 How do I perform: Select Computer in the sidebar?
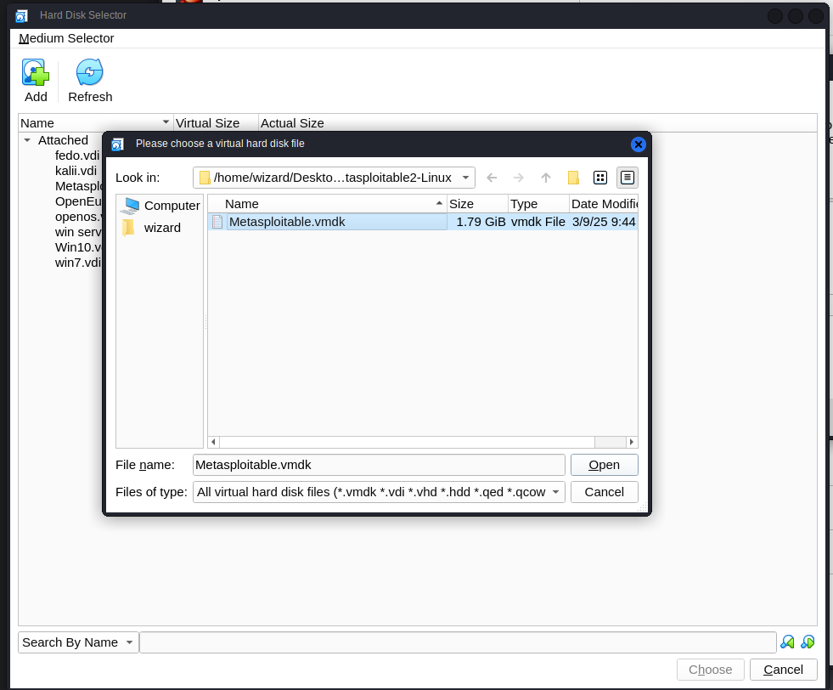[160, 206]
